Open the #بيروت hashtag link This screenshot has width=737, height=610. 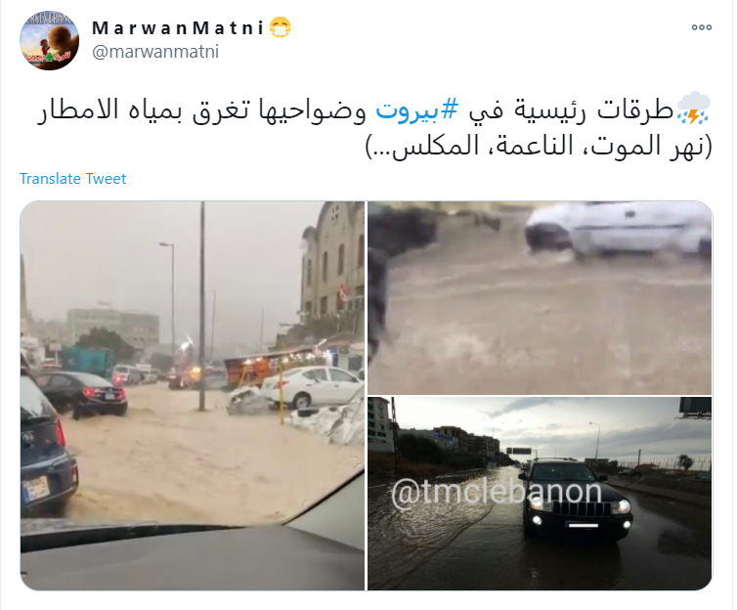pos(417,109)
